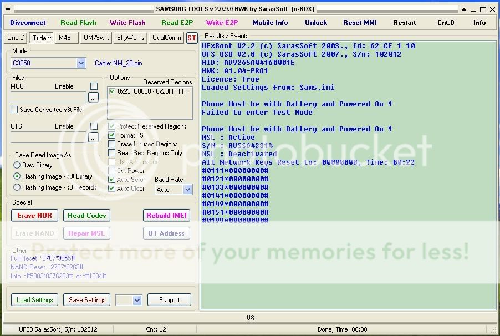Click the BT Address button
This screenshot has height=336, width=500.
pos(166,233)
